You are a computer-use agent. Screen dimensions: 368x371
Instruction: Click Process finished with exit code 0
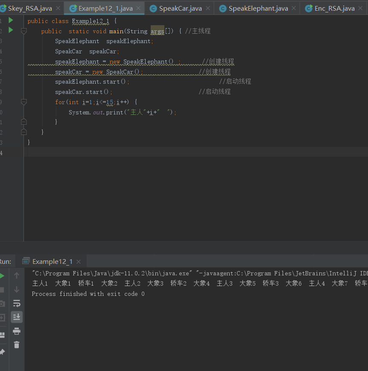click(88, 294)
